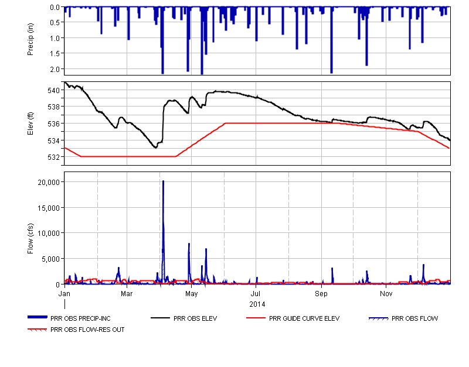This screenshot has width=469, height=367.
Task: Click the 1.0 precip axis value
Action: pos(55,38)
